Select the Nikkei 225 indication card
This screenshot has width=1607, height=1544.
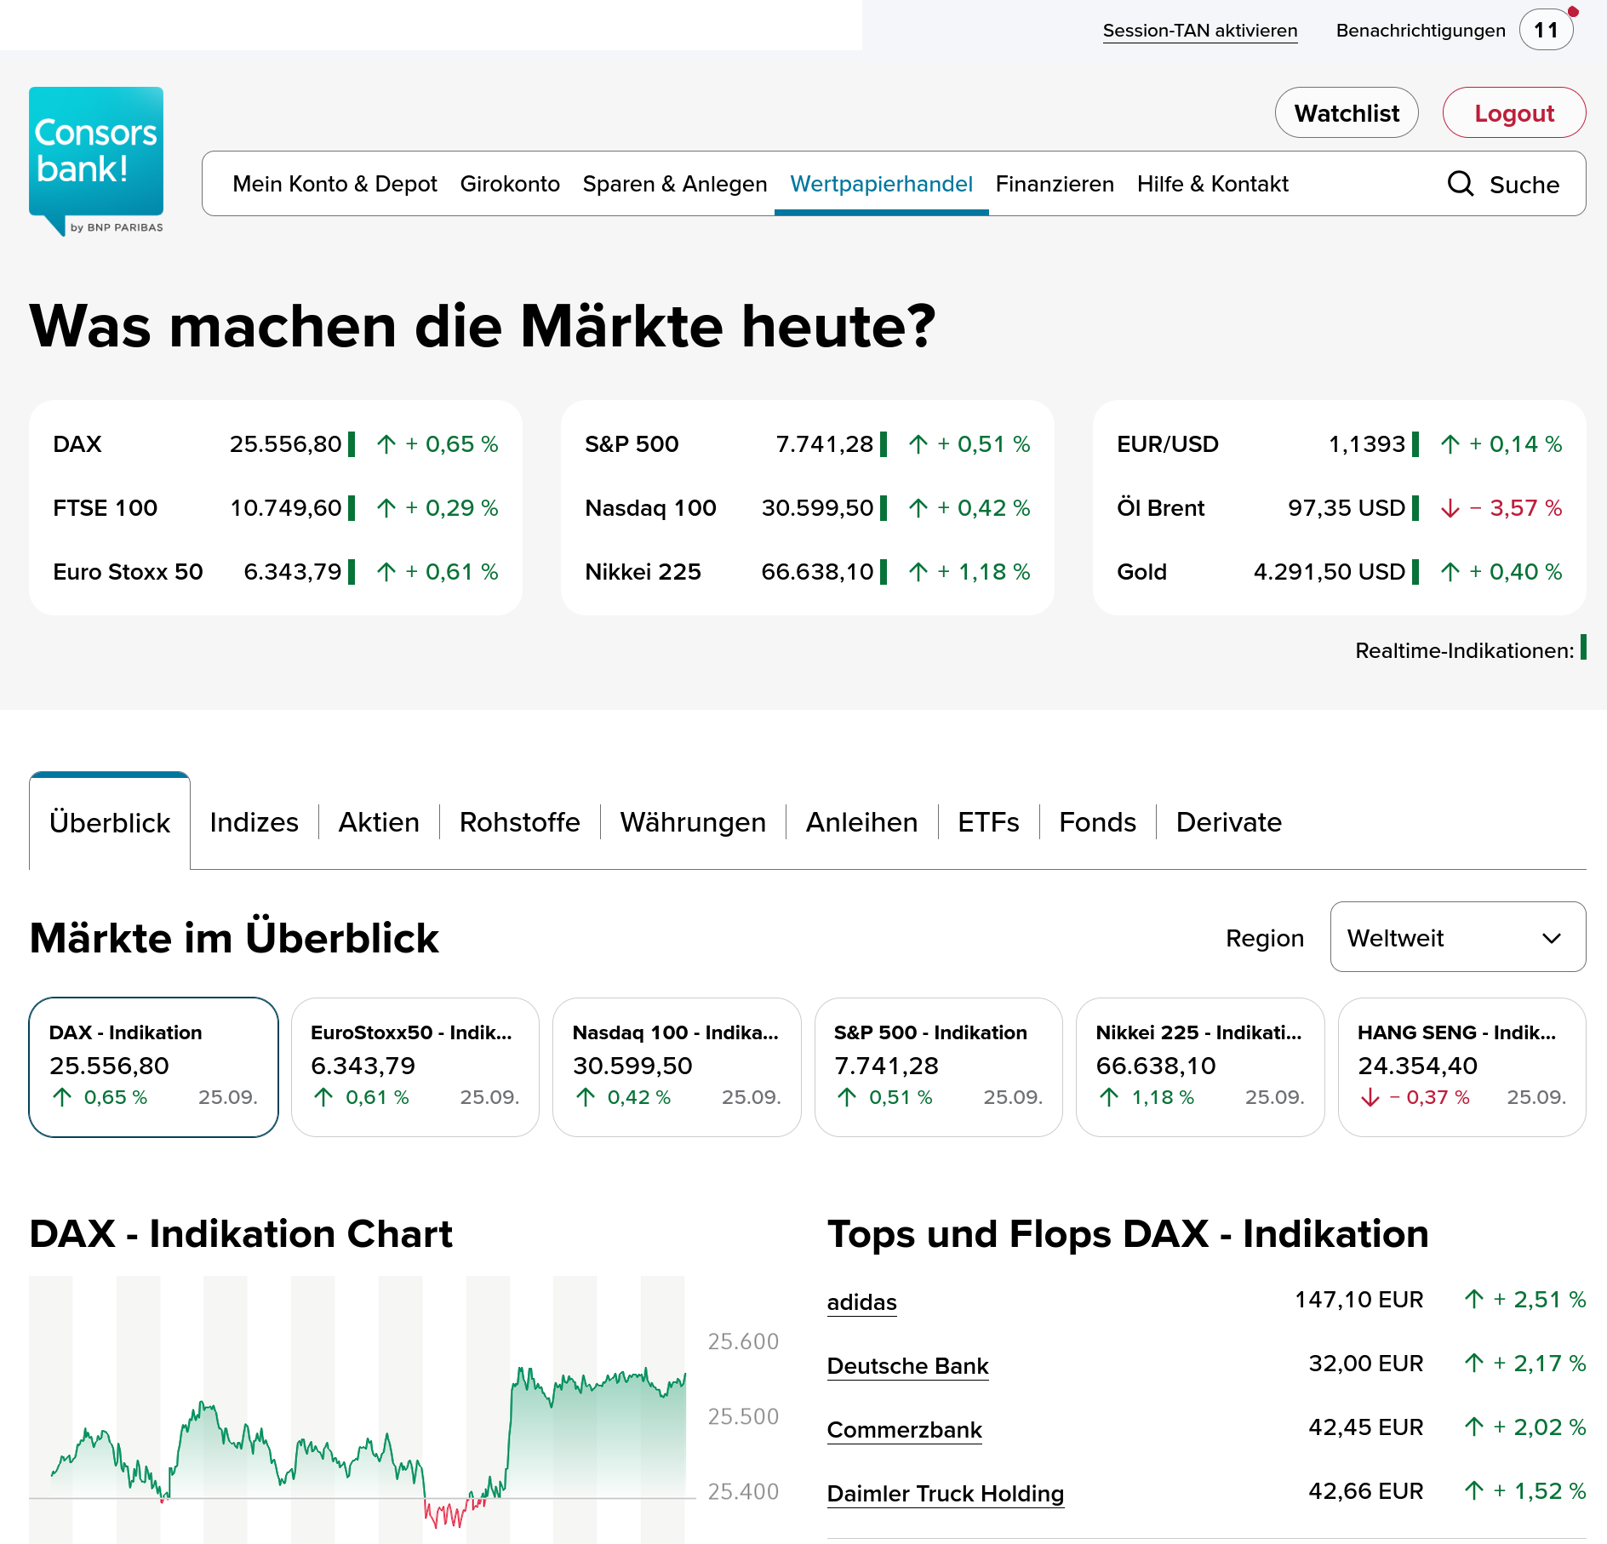(x=1200, y=1067)
